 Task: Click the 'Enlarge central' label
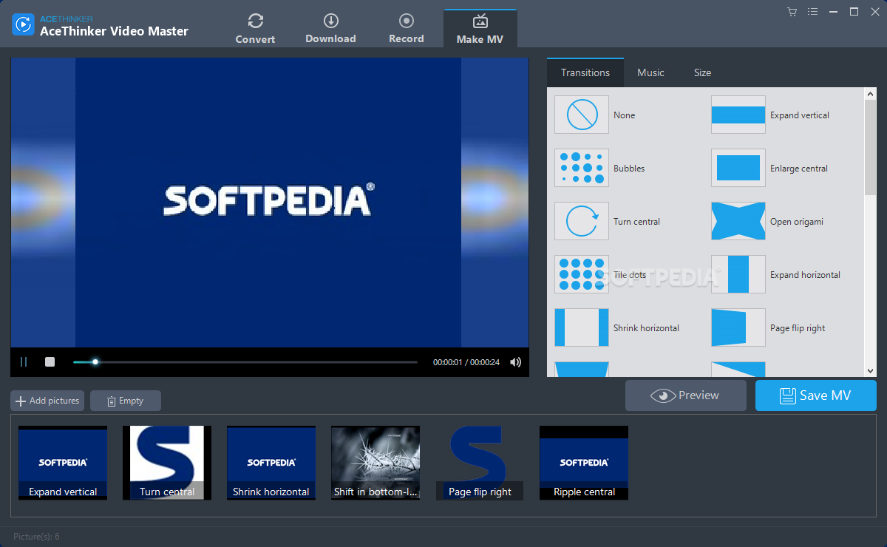pos(799,169)
